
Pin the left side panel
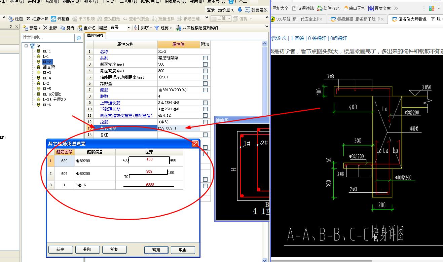(x=11, y=27)
